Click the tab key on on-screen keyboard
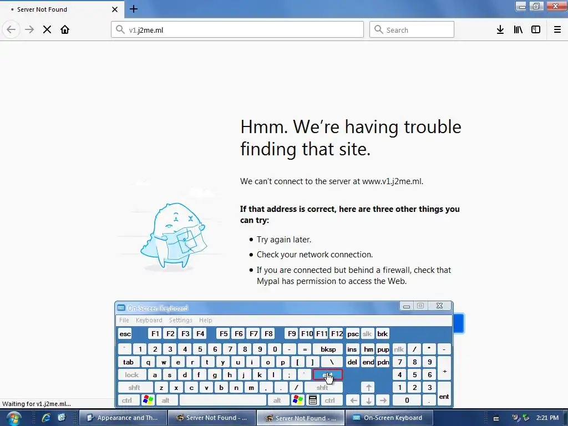 pos(128,362)
